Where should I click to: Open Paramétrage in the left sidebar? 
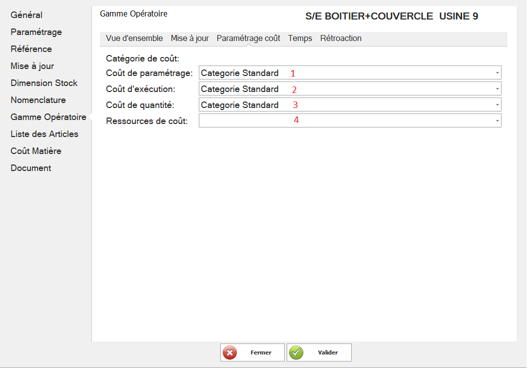[x=36, y=32]
